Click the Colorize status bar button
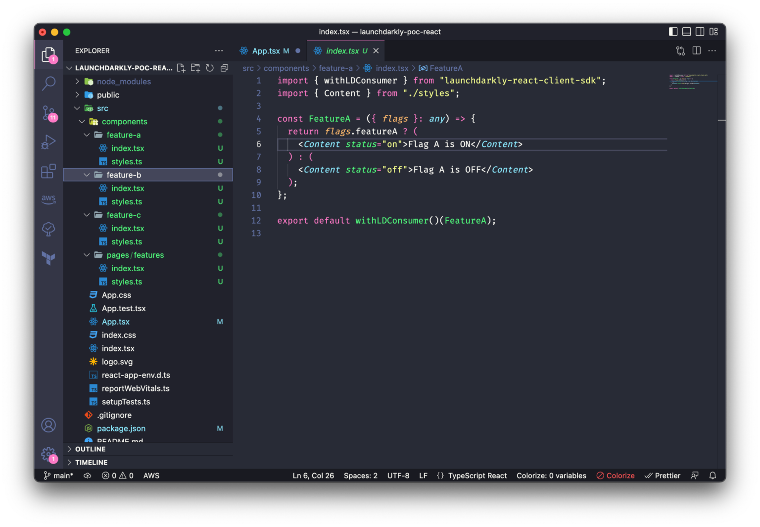Image resolution: width=760 pixels, height=527 pixels. [616, 476]
